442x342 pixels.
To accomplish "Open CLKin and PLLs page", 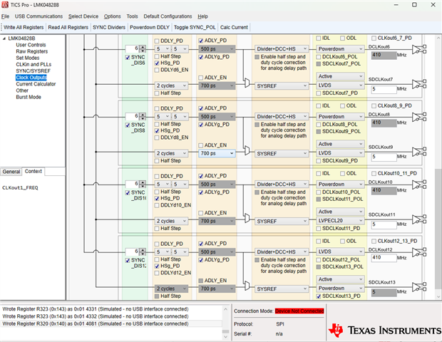I will pos(34,64).
